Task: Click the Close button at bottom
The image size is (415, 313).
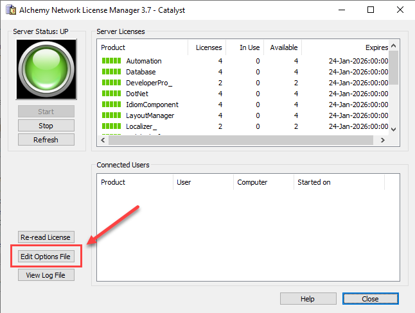Action: point(370,299)
